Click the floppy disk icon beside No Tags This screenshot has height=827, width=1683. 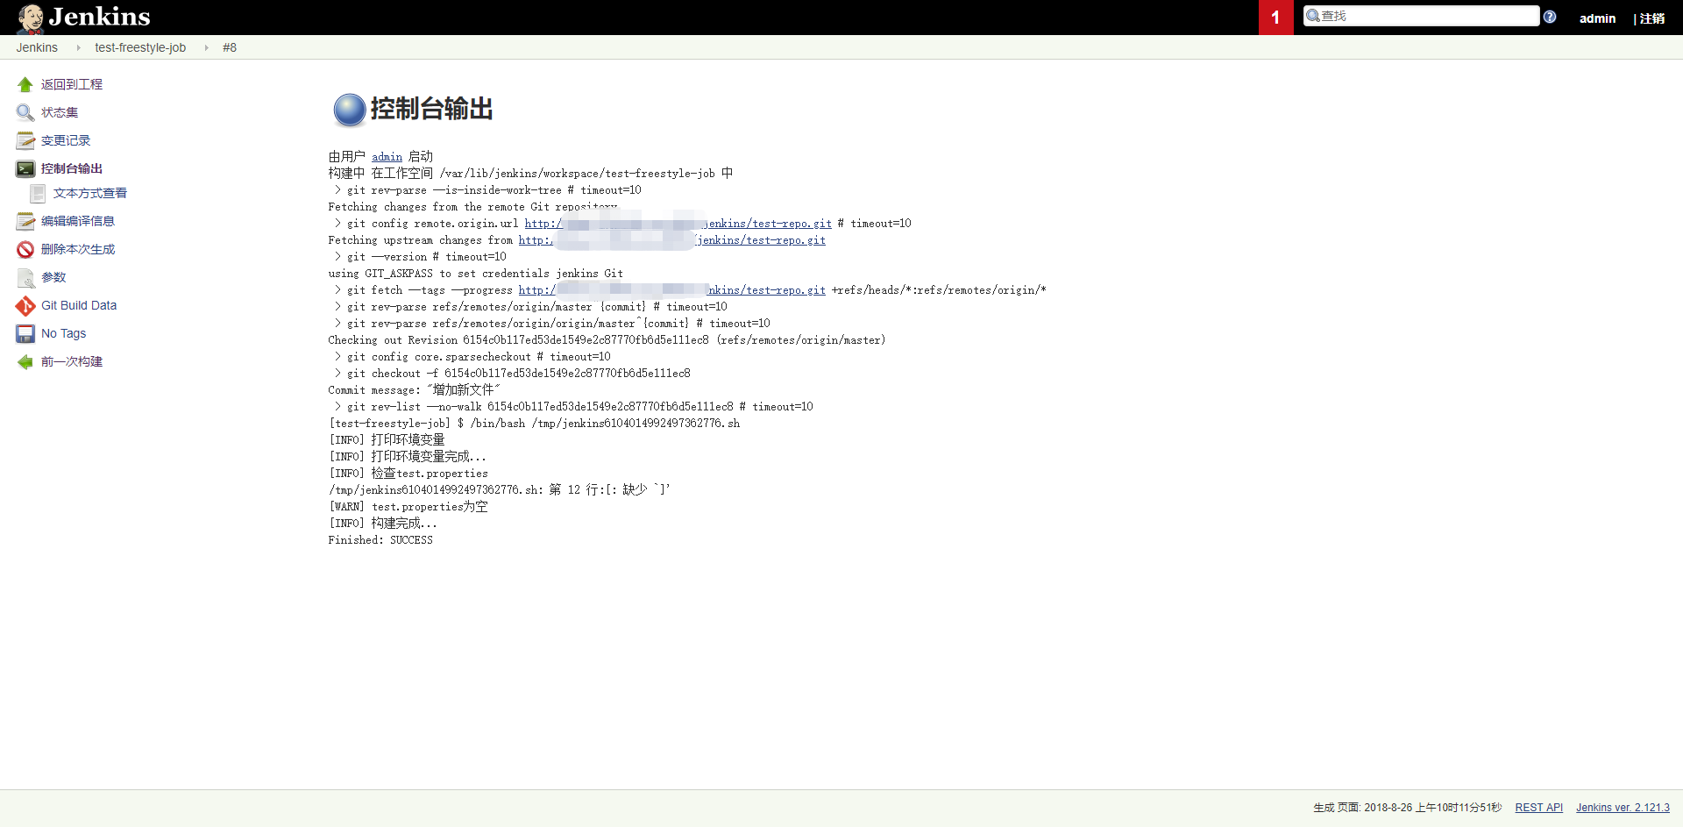(25, 334)
